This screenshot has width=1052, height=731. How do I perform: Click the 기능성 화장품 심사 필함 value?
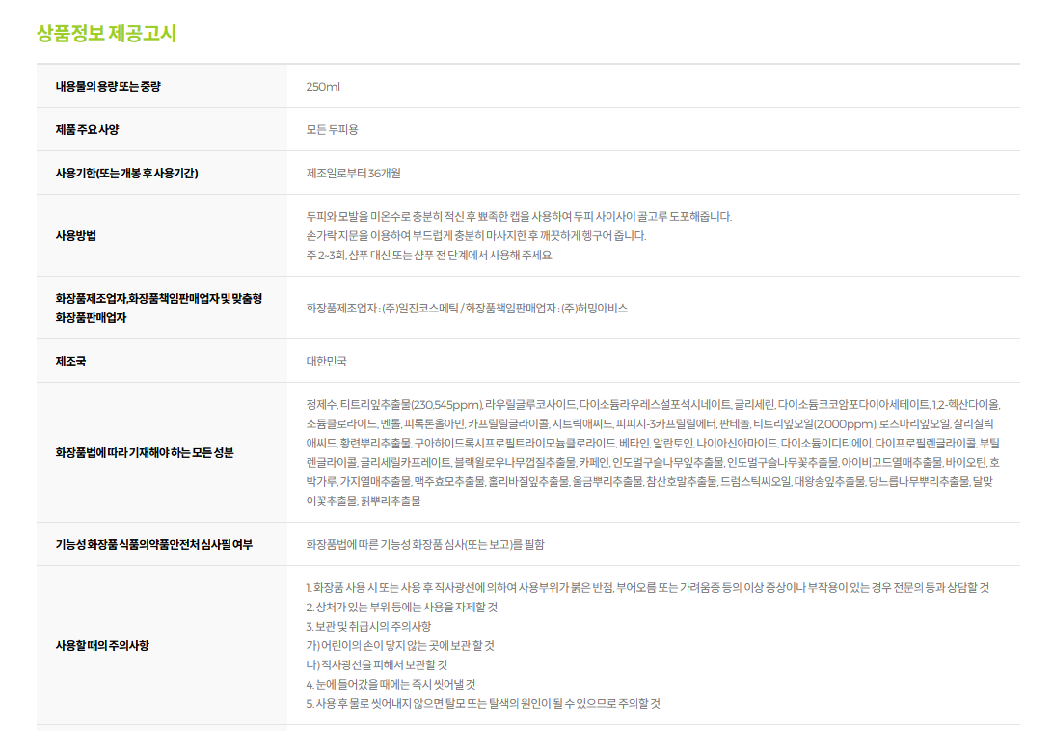425,545
